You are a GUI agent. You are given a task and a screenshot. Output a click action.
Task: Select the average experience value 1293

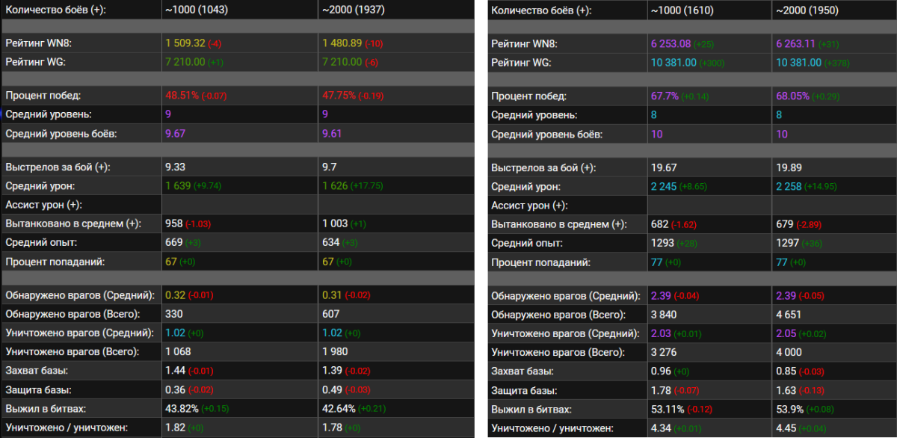pyautogui.click(x=663, y=243)
